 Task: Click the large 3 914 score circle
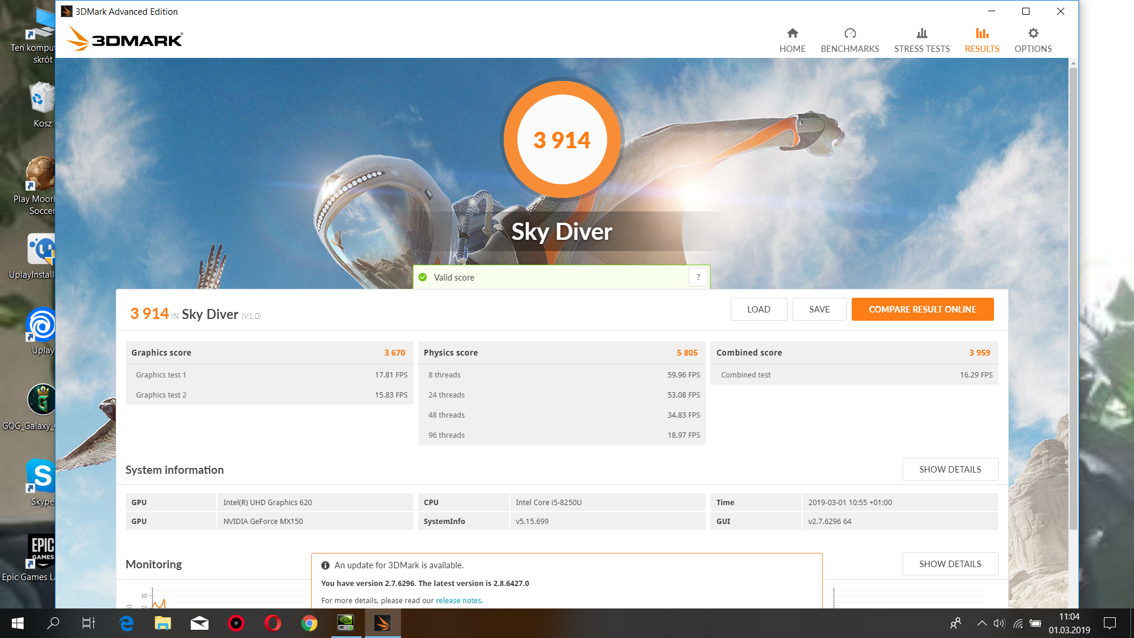[x=562, y=139]
